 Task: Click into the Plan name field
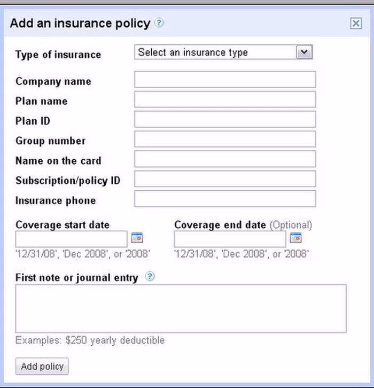pos(225,99)
